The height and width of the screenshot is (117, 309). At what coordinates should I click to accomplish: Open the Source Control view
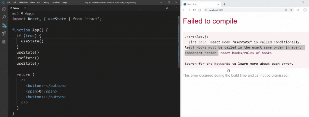point(4,25)
